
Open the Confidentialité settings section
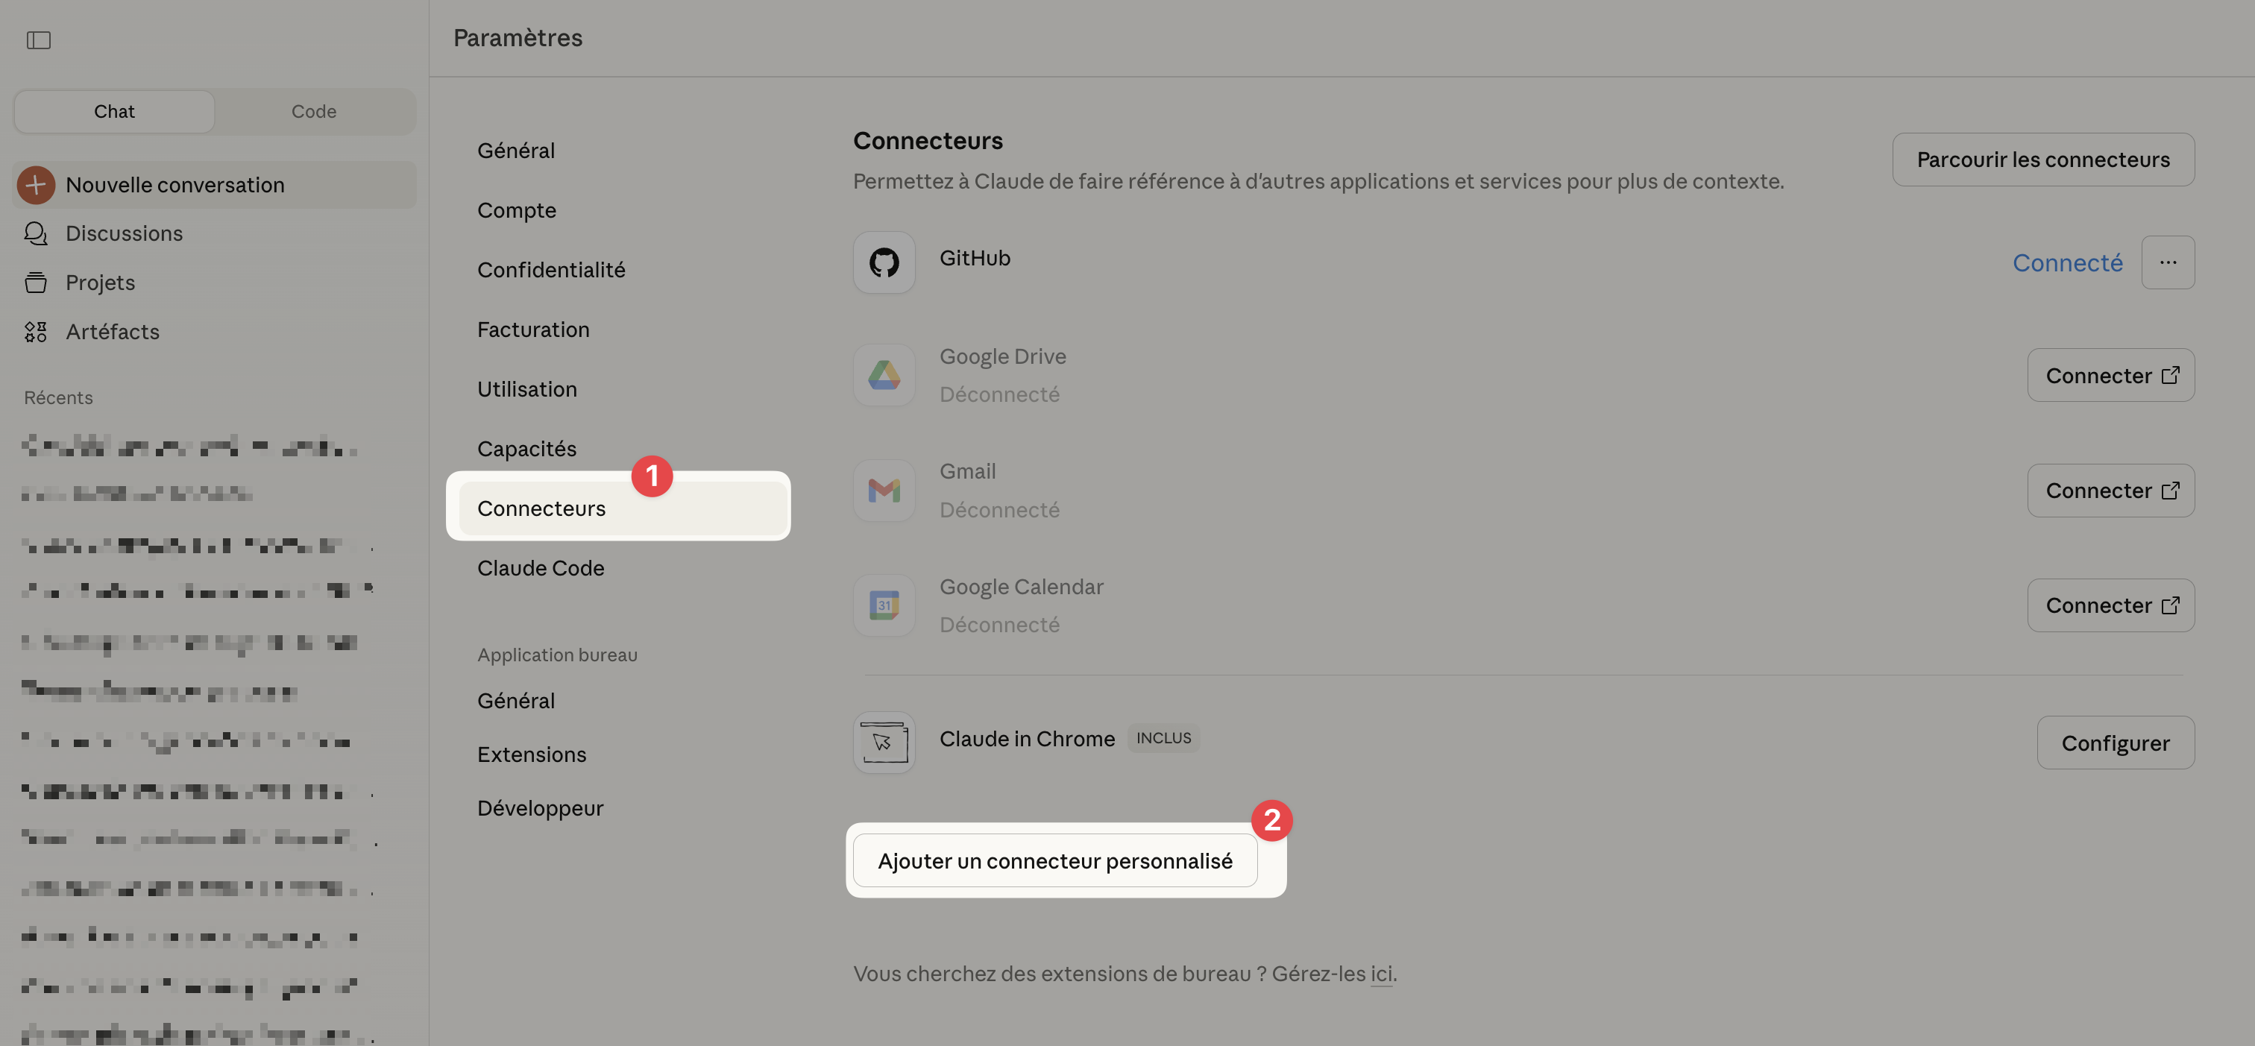[550, 270]
